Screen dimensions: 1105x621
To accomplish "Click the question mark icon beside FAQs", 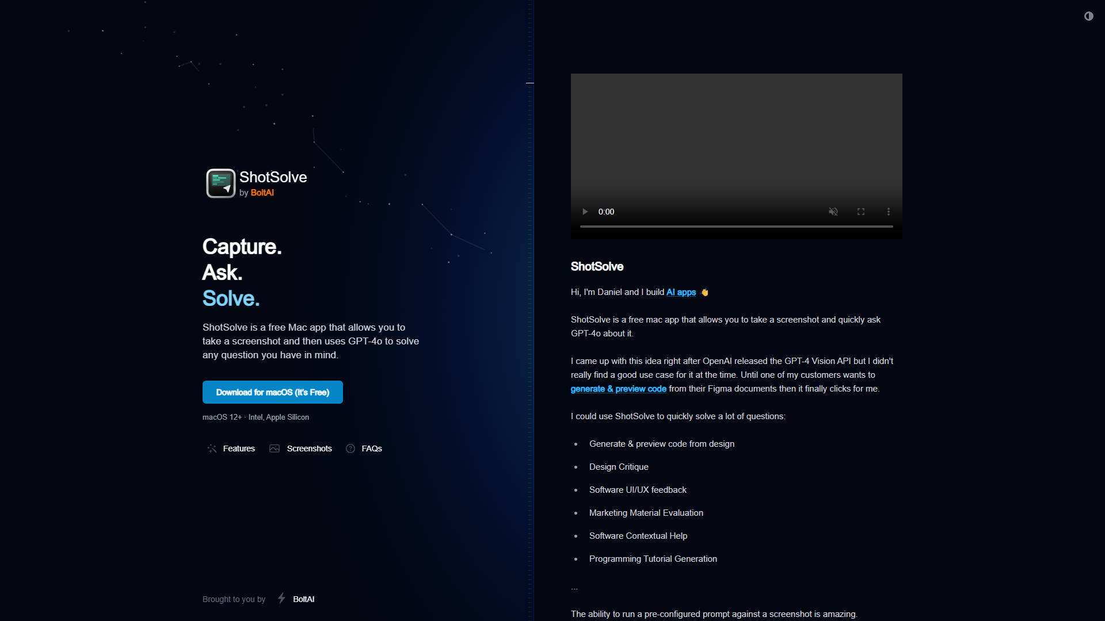I will tap(350, 448).
